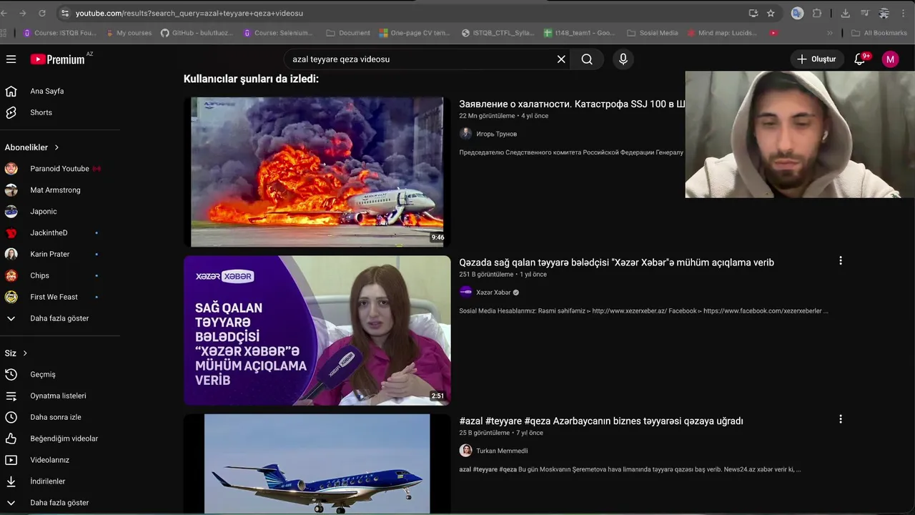
Task: Click the install app icon in address bar
Action: pos(753,13)
